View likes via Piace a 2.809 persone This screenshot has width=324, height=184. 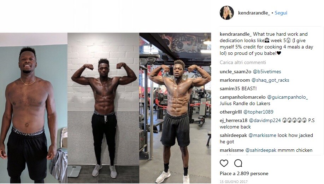click(244, 173)
